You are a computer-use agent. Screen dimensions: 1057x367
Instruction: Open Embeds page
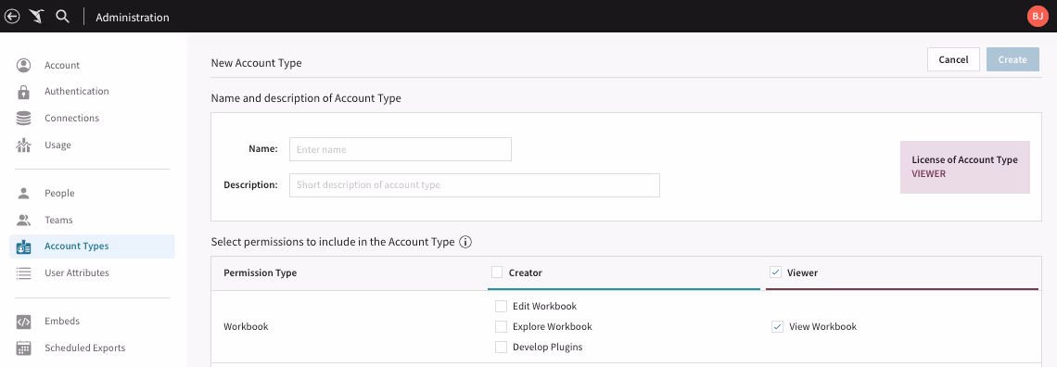(x=62, y=322)
